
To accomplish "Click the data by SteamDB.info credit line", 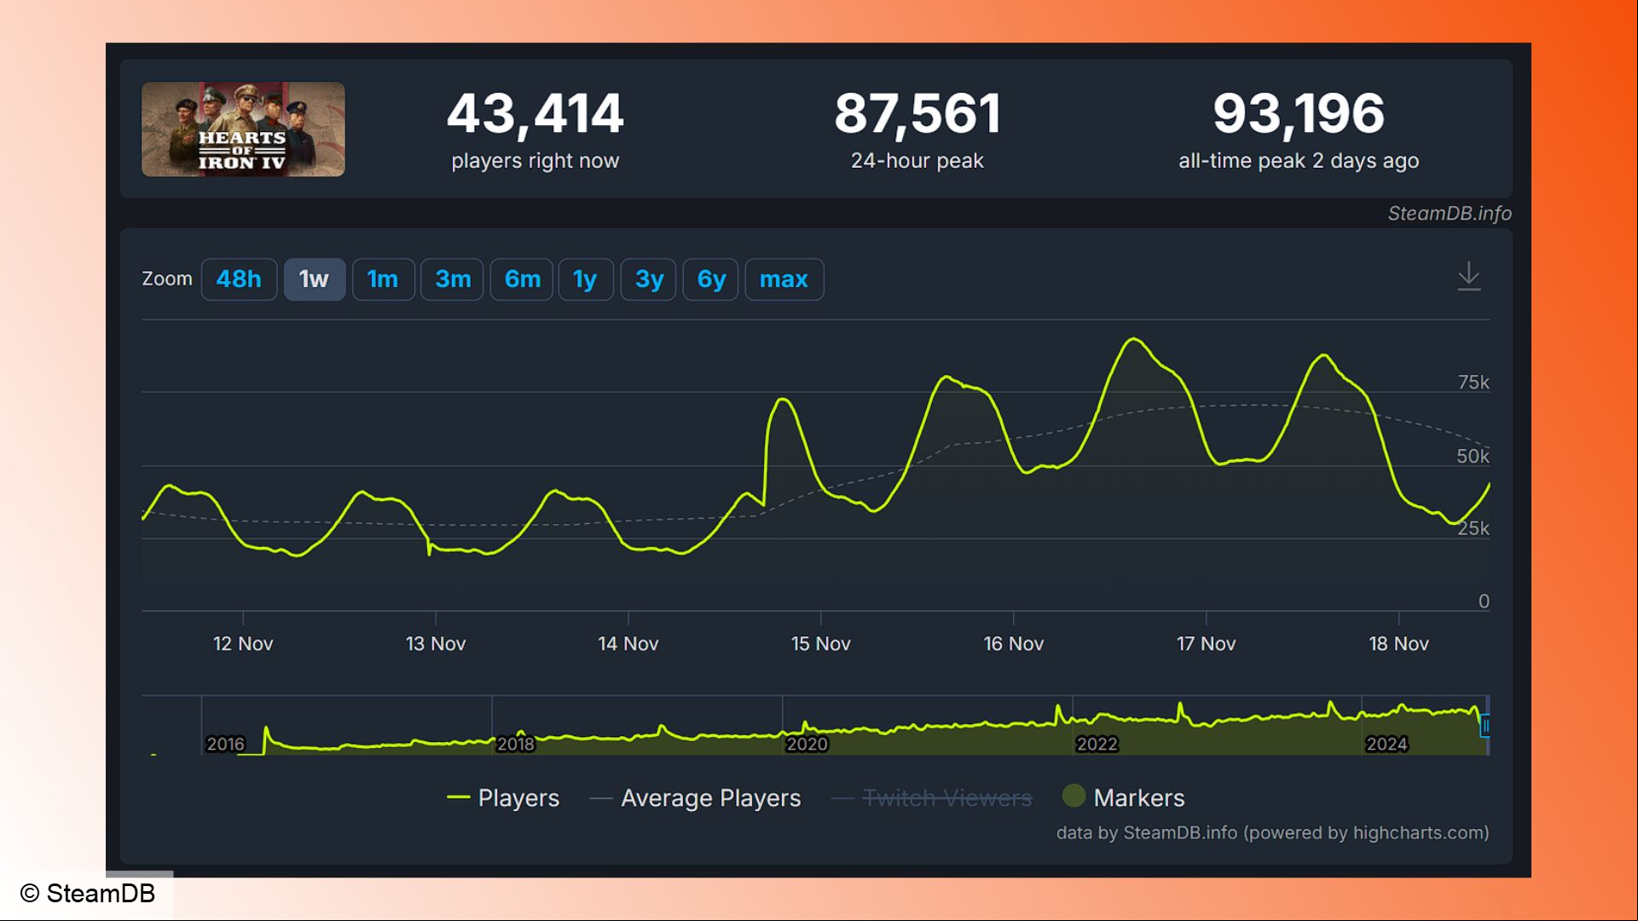I will [1272, 833].
